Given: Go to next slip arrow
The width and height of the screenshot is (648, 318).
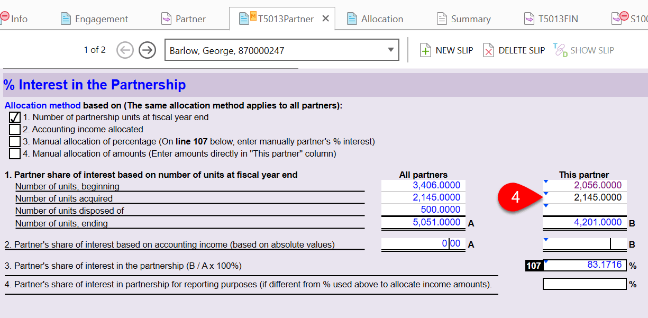Looking at the screenshot, I should 148,50.
